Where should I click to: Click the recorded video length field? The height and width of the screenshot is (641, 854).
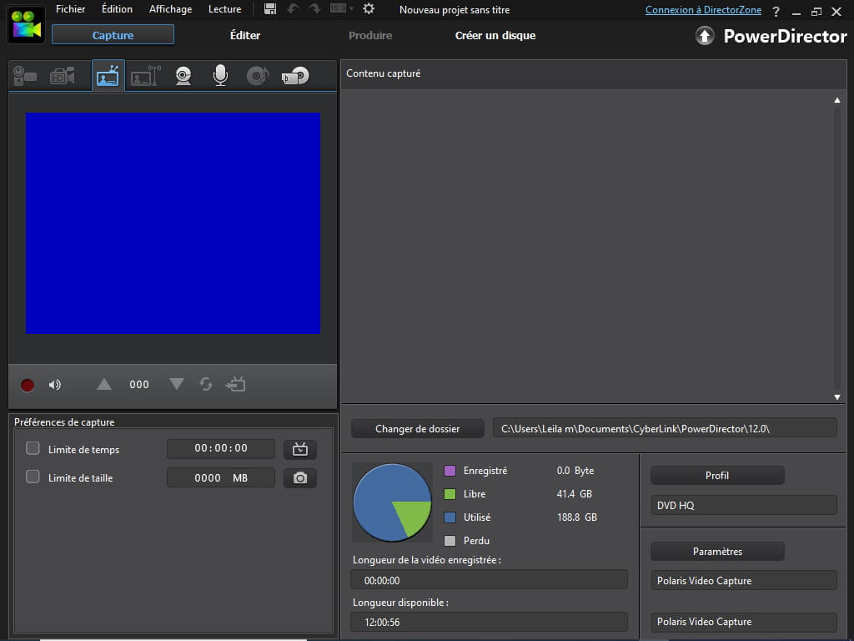point(489,580)
